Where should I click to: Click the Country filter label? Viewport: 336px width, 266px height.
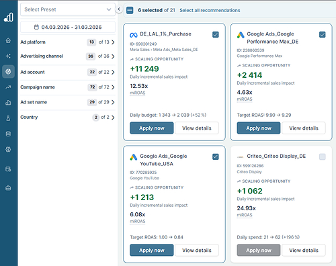pyautogui.click(x=29, y=118)
